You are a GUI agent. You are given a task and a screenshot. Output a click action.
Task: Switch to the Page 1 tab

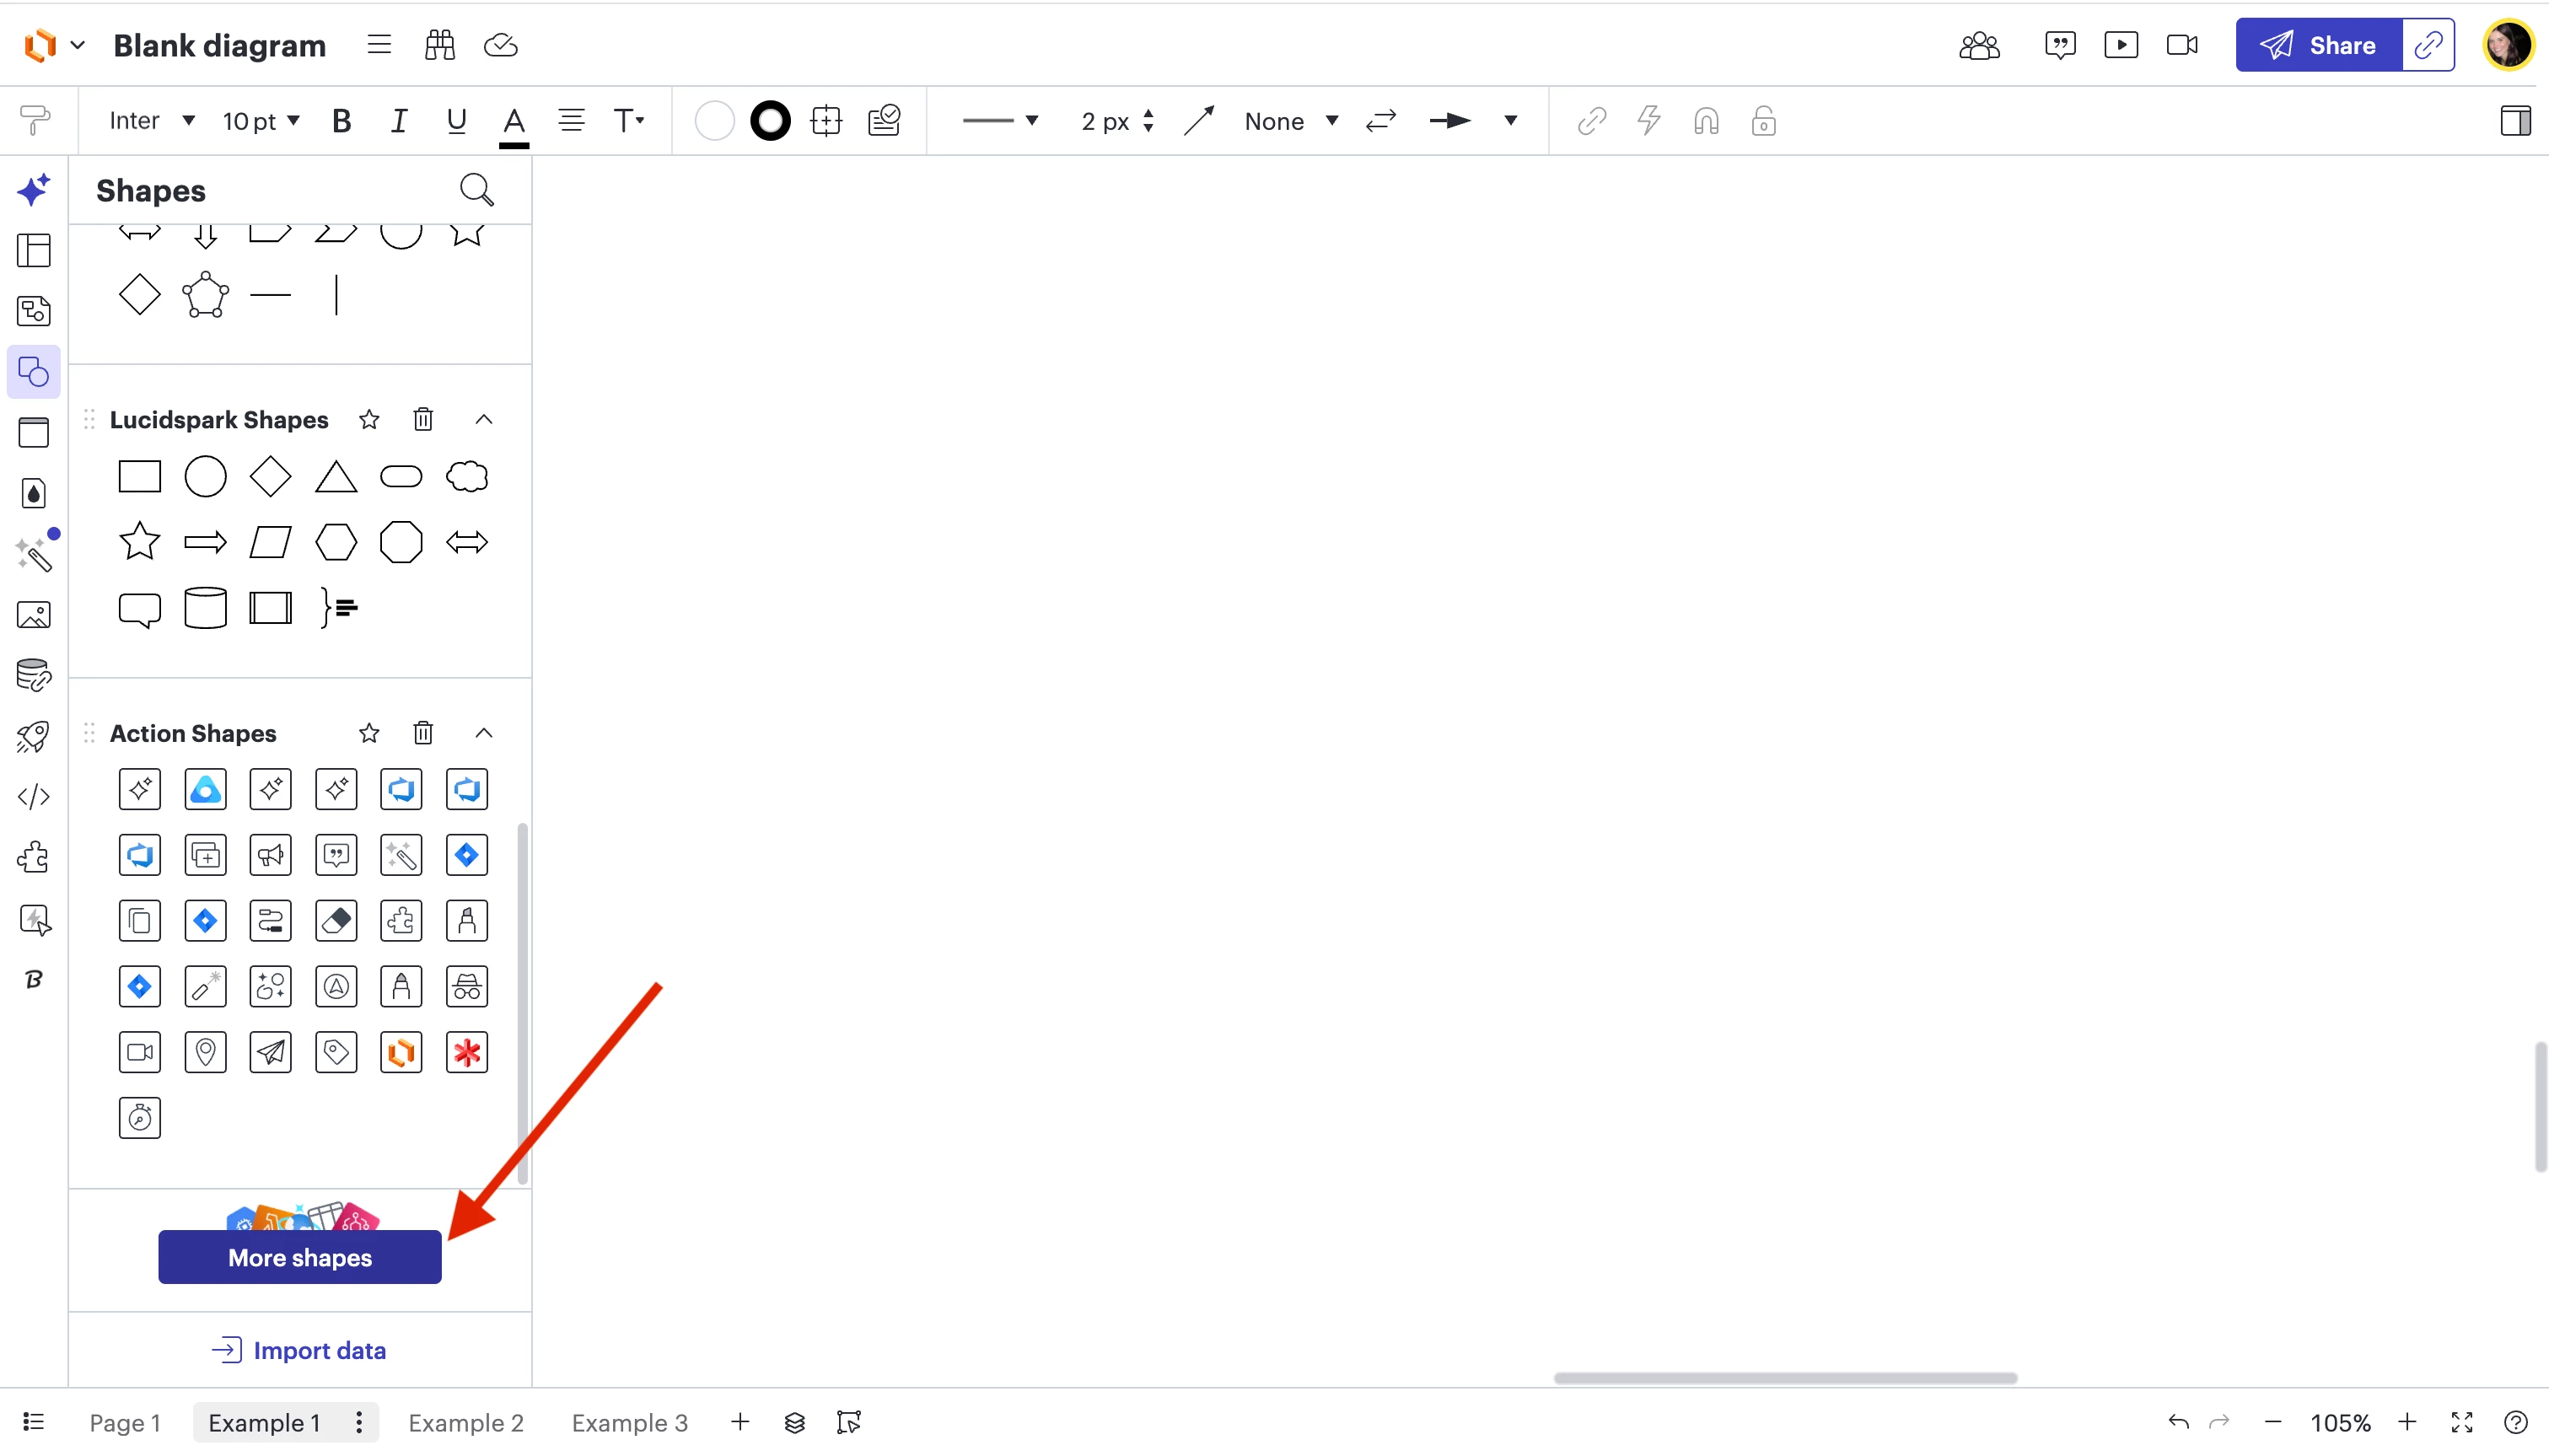coord(125,1422)
